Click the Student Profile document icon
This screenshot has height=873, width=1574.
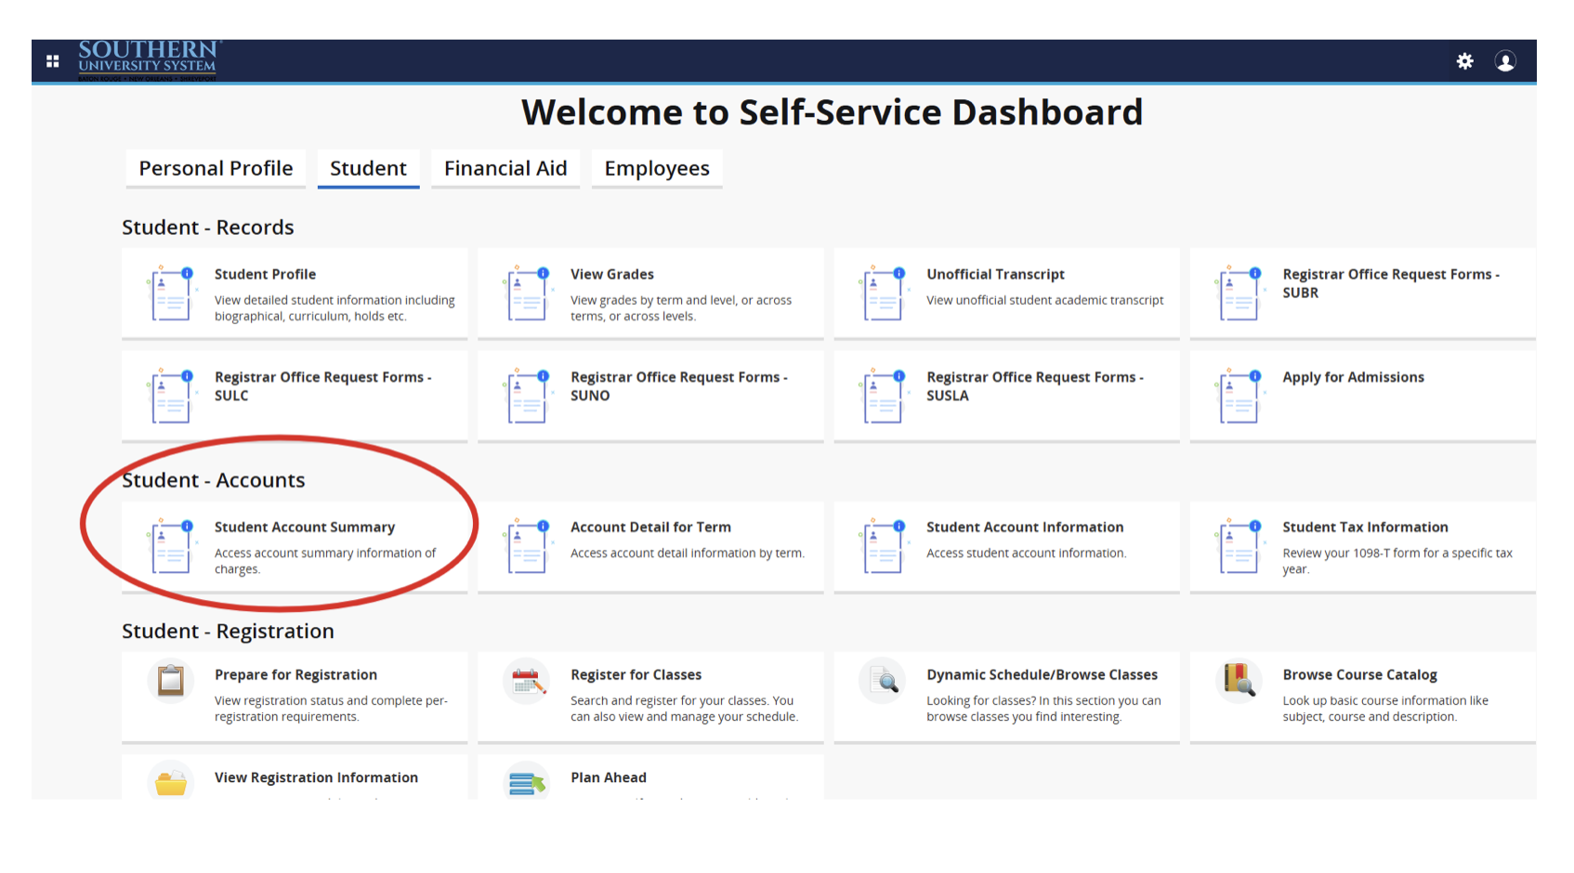click(x=171, y=293)
